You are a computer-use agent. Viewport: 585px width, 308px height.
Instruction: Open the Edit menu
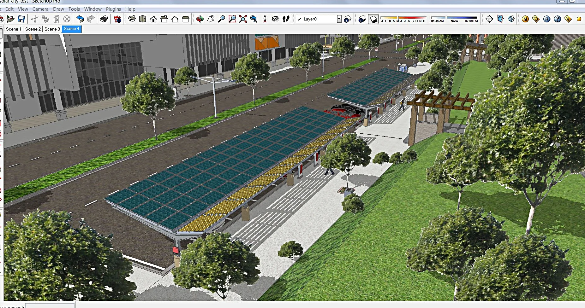click(9, 9)
